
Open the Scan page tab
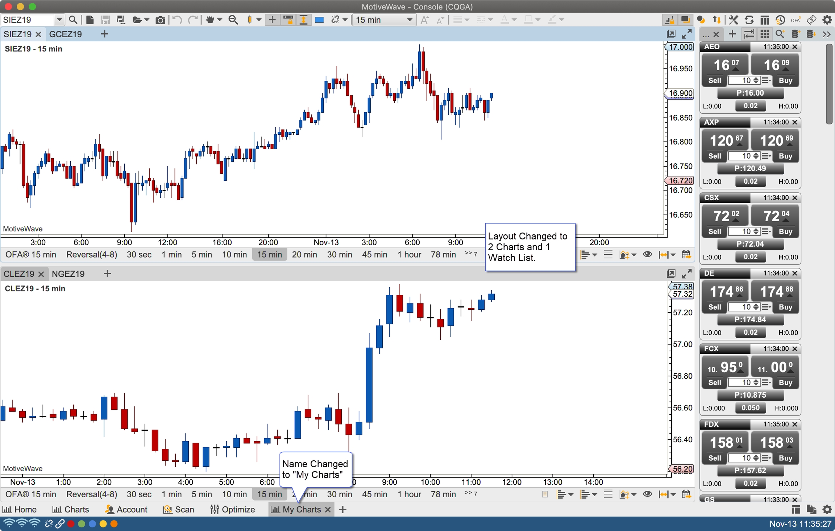179,509
